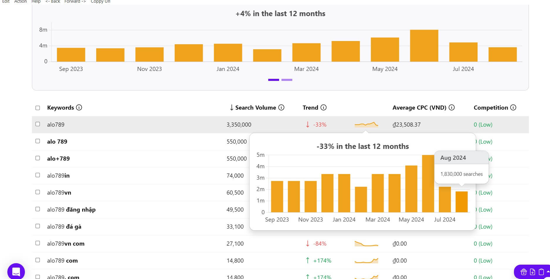
Task: Click the red down arrow beside -84%
Action: [308, 244]
